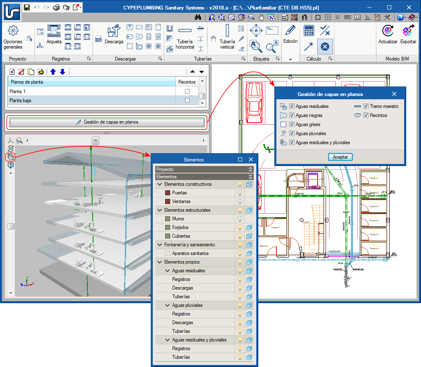Pick the Tubería horizontal pipe tool
Viewport: 421px width, 367px height.
[185, 37]
